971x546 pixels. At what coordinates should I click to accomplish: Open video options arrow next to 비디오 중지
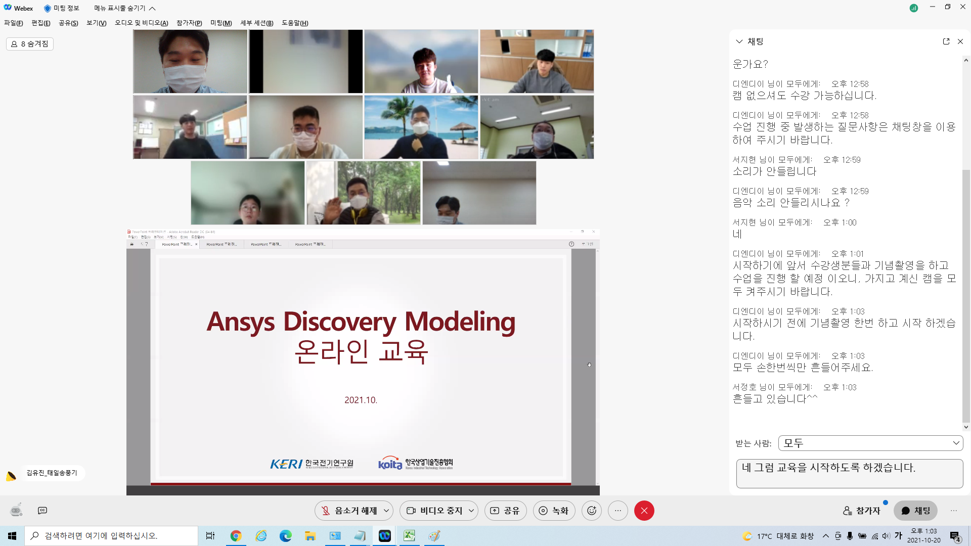click(472, 511)
